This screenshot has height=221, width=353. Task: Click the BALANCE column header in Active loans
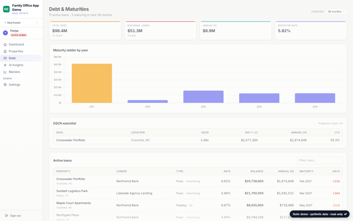coord(257,171)
